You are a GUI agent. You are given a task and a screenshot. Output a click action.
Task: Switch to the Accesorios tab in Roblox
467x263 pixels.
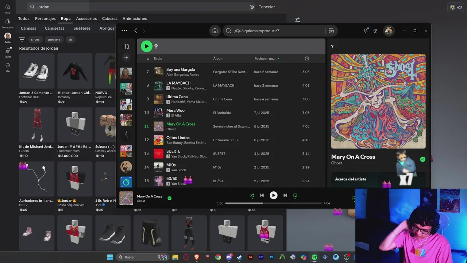pyautogui.click(x=86, y=19)
